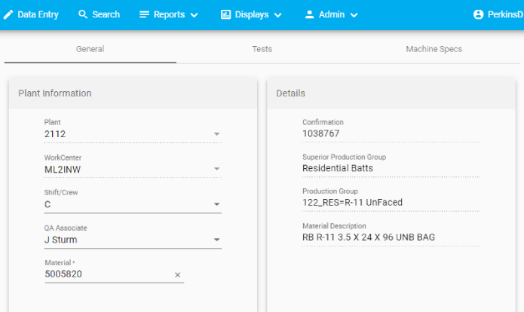The width and height of the screenshot is (524, 312).
Task: Click the Confirmation value 1038767
Action: pyautogui.click(x=321, y=133)
